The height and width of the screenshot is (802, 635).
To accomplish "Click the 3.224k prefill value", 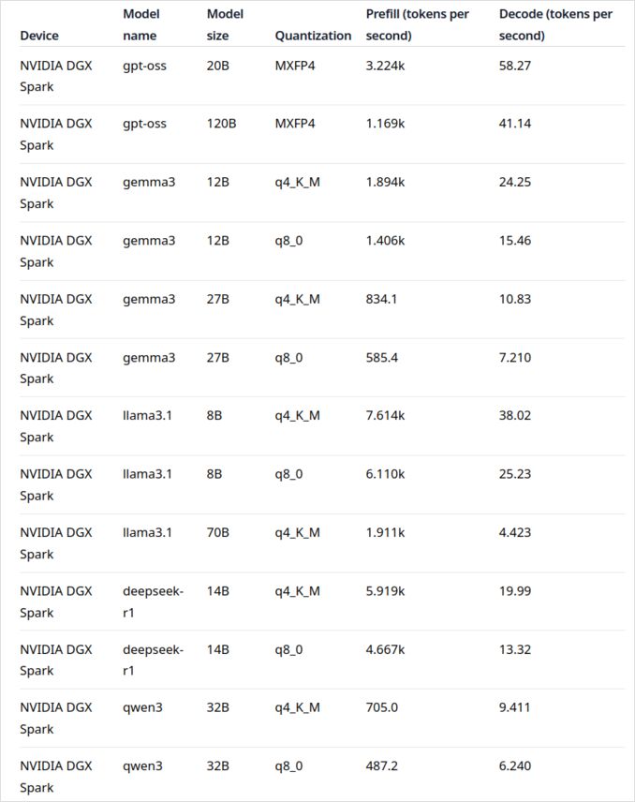I will 386,66.
